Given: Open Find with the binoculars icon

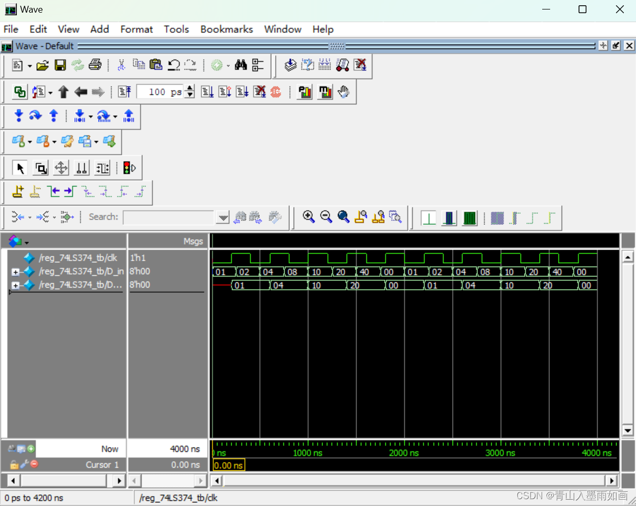Looking at the screenshot, I should click(241, 65).
